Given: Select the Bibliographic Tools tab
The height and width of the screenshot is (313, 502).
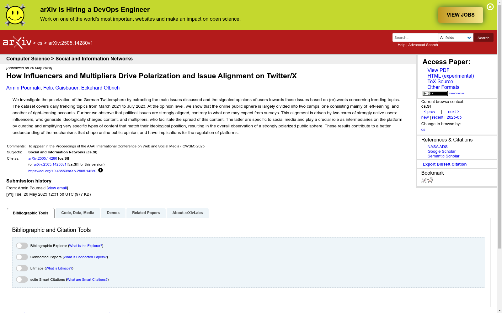Looking at the screenshot, I should click(x=31, y=213).
